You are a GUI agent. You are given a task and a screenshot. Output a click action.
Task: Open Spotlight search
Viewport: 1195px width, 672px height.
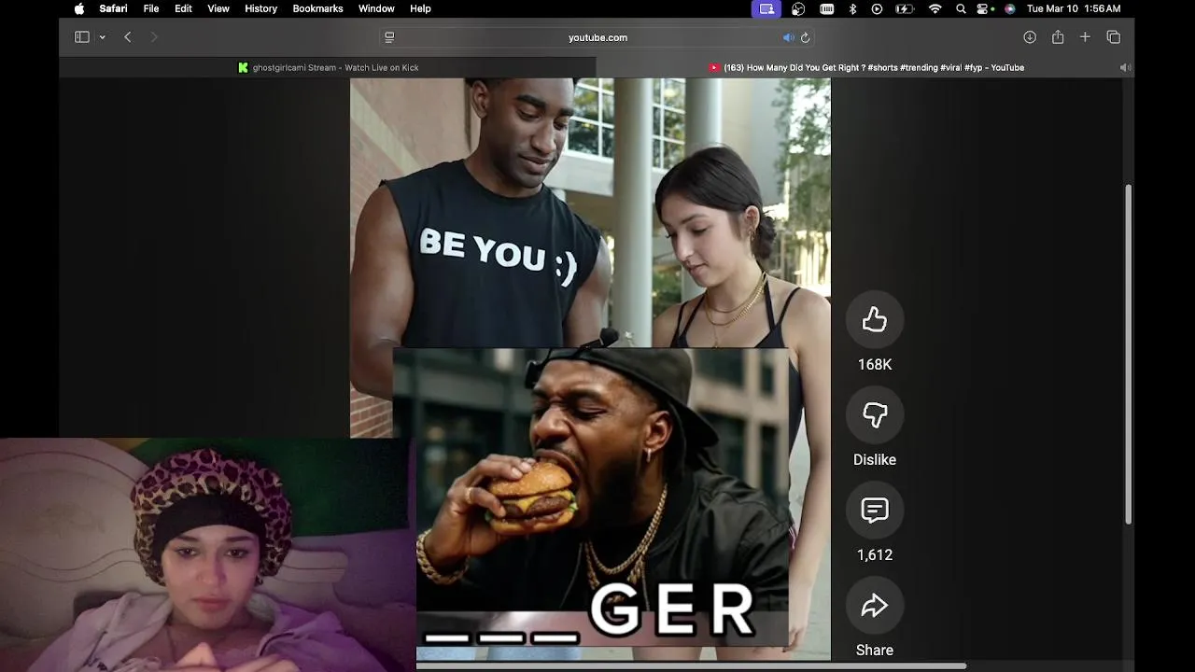tap(961, 8)
